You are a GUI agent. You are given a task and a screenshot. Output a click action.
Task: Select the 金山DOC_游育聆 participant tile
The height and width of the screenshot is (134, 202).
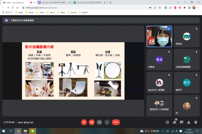tap(159, 82)
